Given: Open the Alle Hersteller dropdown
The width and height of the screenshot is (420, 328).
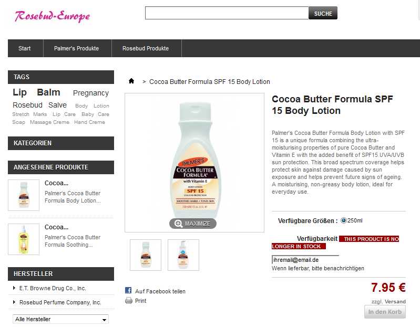Looking at the screenshot, I should (x=60, y=319).
